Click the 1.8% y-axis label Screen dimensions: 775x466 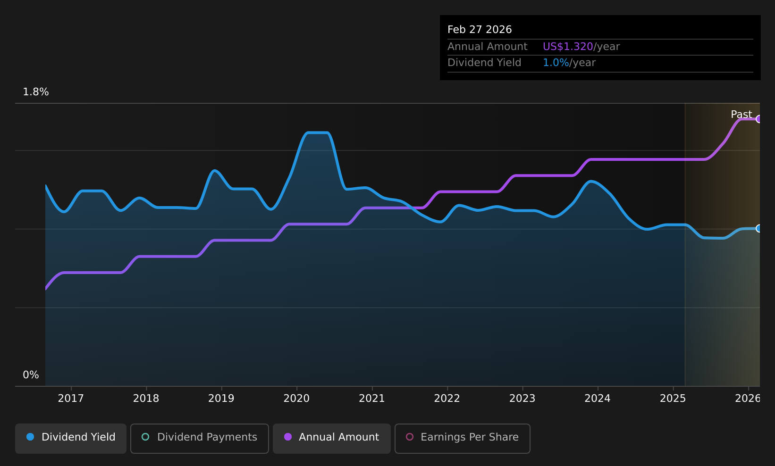[x=36, y=92]
